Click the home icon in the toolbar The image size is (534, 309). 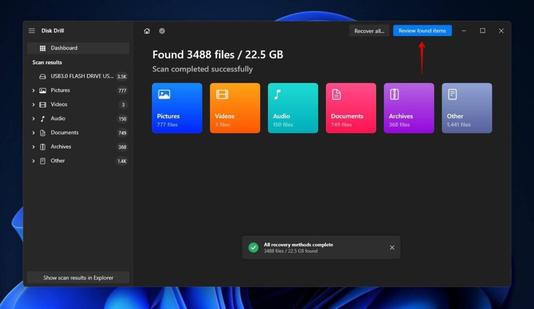point(147,31)
